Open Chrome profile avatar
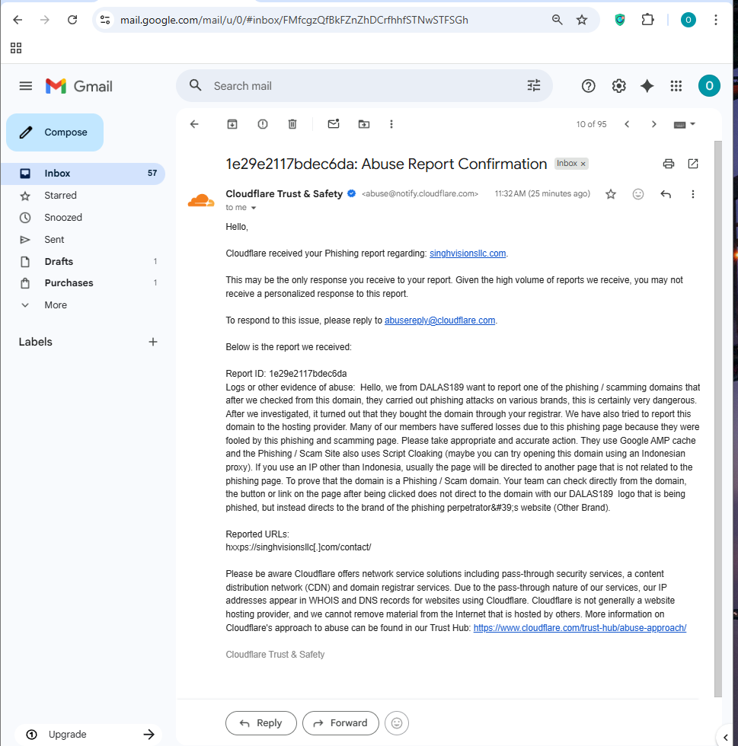 coord(688,20)
